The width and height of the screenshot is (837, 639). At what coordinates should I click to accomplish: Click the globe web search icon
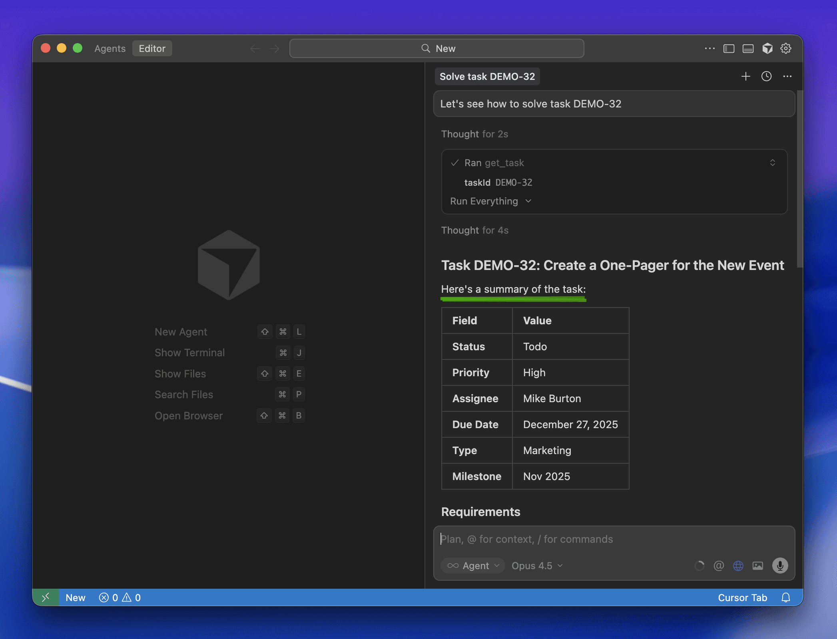pyautogui.click(x=738, y=566)
